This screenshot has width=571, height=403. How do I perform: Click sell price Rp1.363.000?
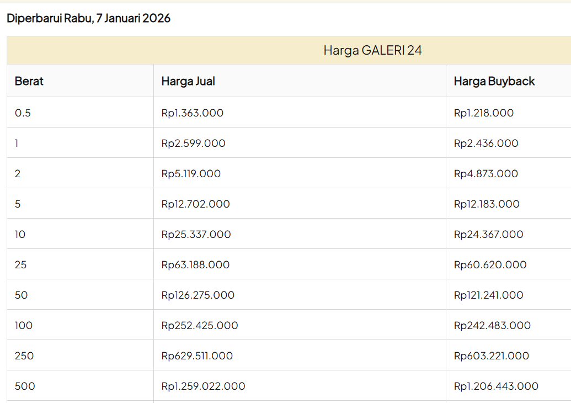pos(193,113)
